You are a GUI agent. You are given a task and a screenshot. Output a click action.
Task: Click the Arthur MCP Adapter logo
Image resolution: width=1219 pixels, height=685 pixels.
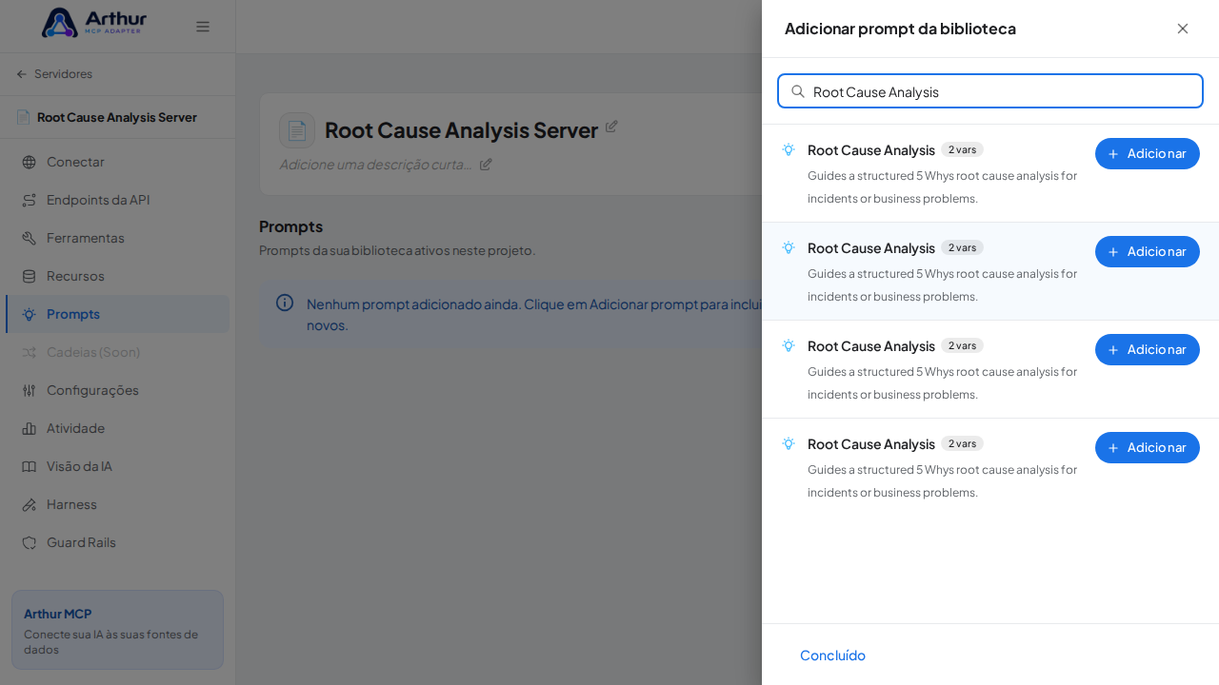click(94, 23)
